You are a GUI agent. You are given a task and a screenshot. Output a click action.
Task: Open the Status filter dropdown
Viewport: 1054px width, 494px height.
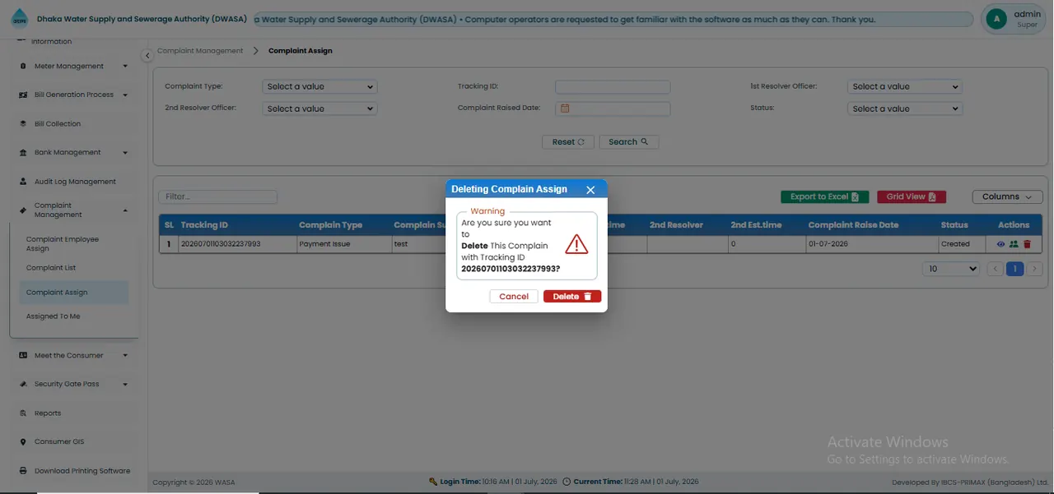click(x=905, y=108)
